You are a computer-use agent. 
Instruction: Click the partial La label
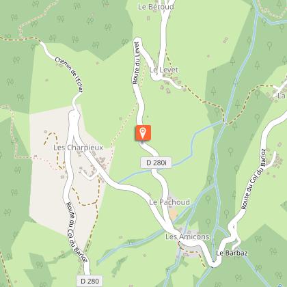(282, 96)
